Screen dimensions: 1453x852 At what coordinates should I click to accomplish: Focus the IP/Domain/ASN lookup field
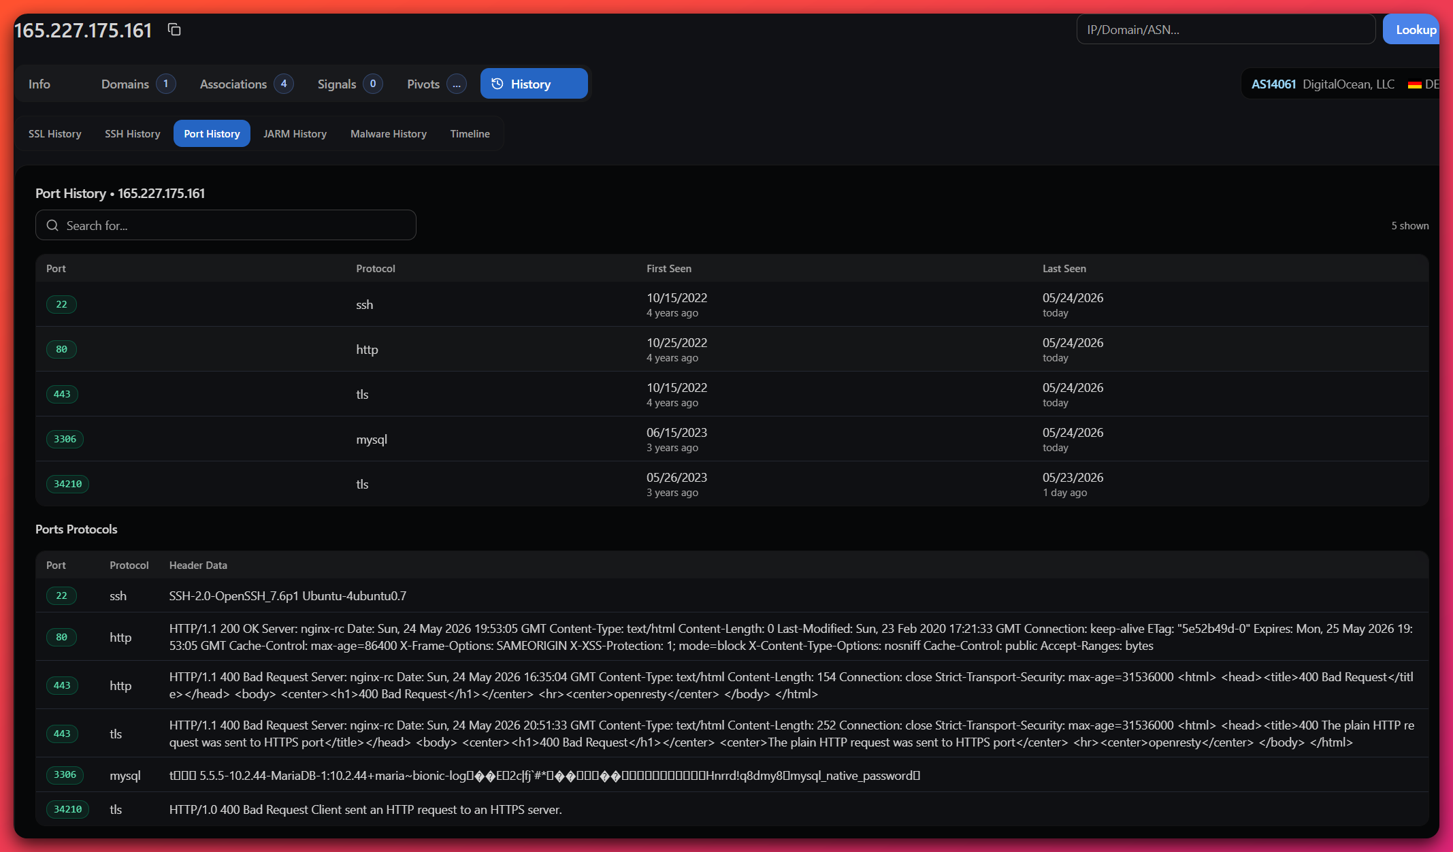1226,29
